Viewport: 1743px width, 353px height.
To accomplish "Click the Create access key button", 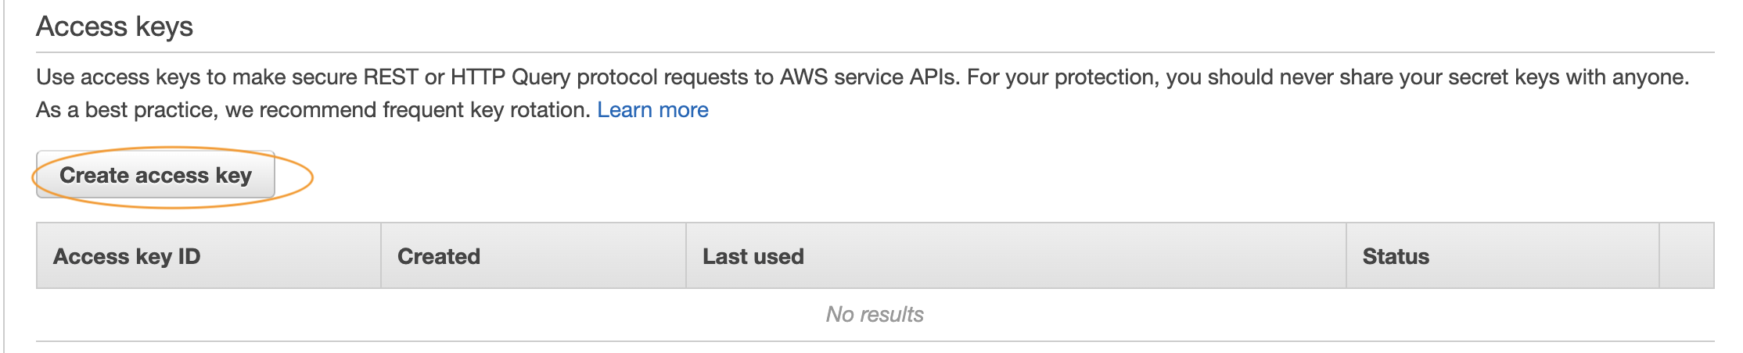I will click(x=156, y=175).
